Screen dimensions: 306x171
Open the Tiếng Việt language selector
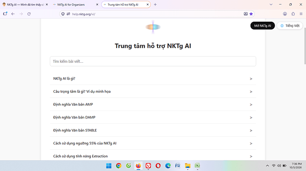point(290,26)
